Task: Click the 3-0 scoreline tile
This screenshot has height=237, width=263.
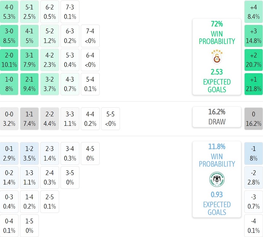Action: pos(10,36)
